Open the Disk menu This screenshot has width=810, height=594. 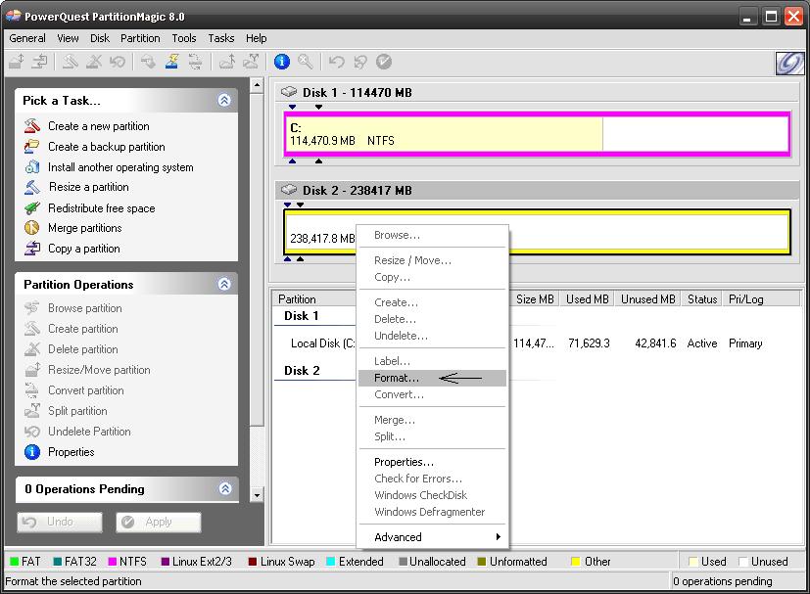point(100,38)
